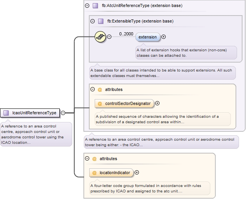Collapse the sequence compositor children
This screenshot has height=199, width=246.
[109, 37]
